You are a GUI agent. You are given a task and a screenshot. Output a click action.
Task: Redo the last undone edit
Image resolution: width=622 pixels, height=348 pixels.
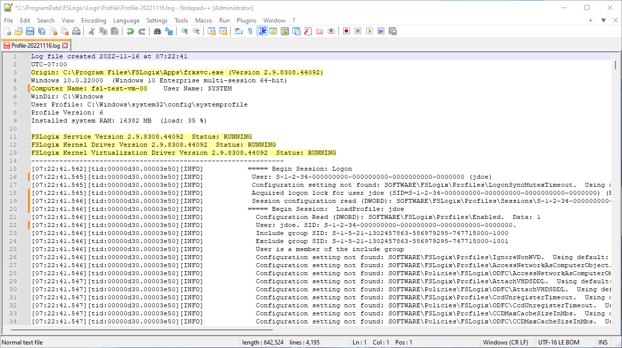[142, 31]
